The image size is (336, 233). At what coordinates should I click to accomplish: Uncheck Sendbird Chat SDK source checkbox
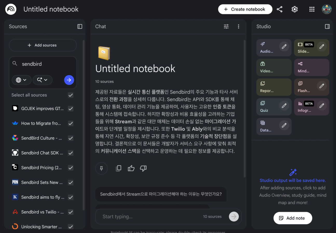71,153
